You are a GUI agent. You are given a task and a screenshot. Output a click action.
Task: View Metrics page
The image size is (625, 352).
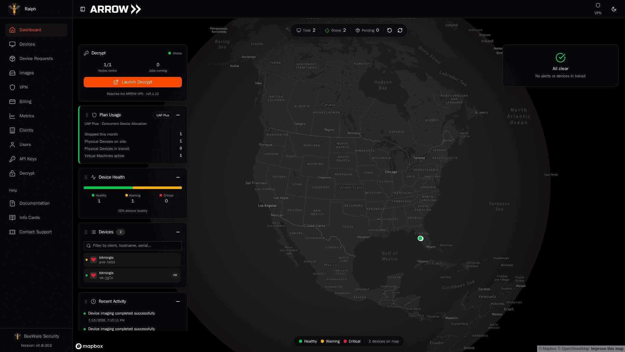36,116
